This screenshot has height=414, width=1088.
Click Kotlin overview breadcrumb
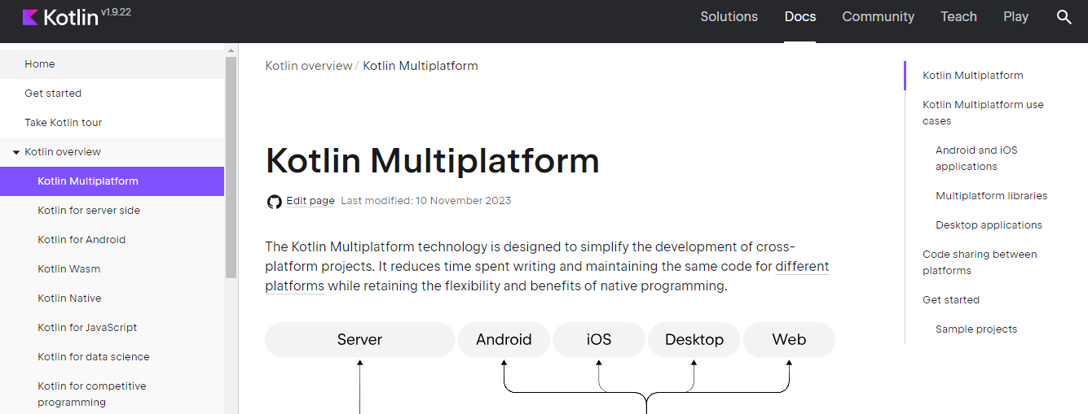[x=309, y=66]
